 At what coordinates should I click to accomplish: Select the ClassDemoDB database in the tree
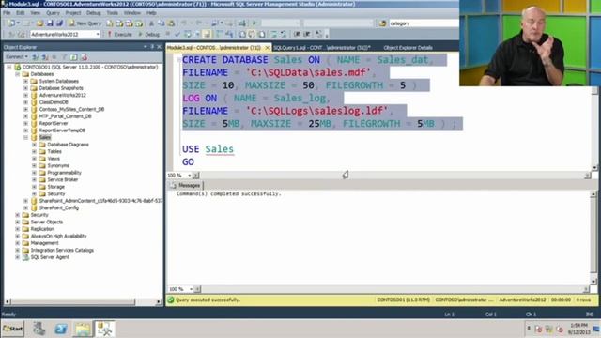(x=54, y=102)
